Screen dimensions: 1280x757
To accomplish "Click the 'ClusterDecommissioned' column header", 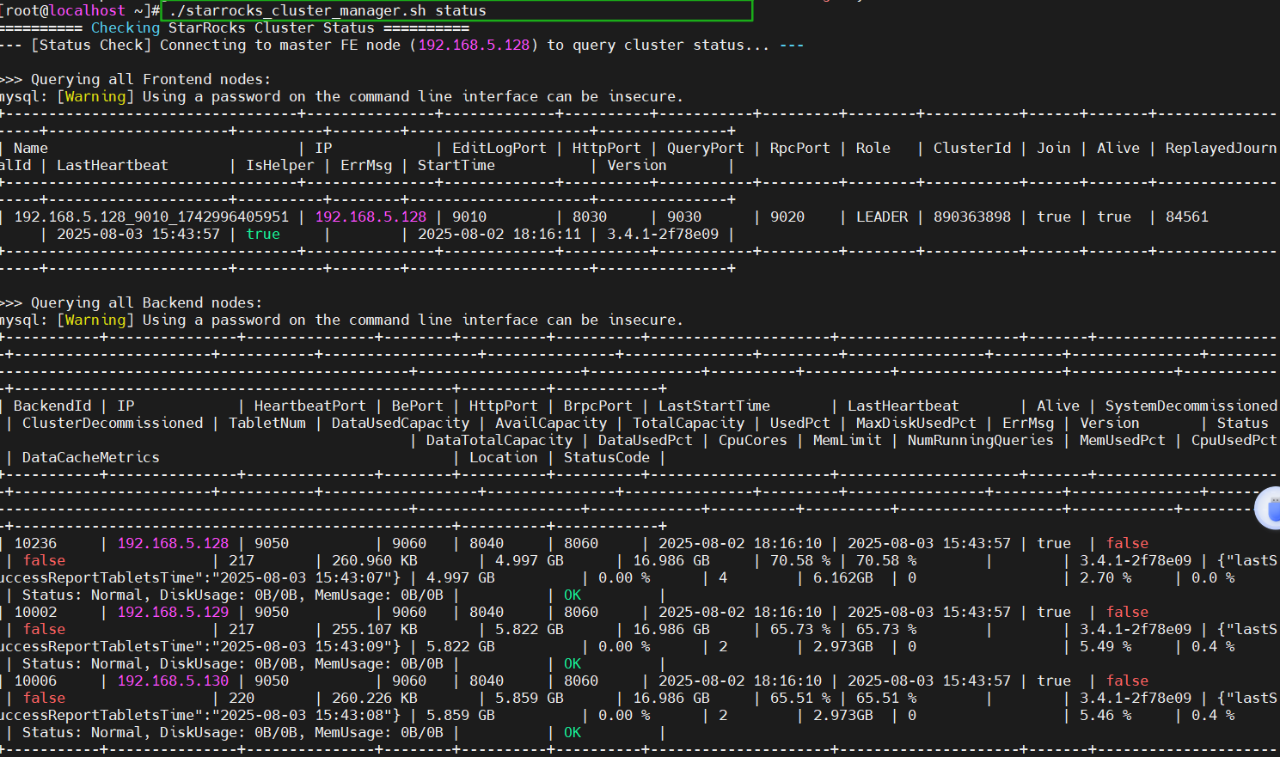I will pos(113,423).
